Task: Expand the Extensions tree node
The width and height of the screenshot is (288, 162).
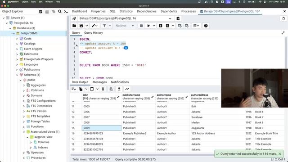Action: pyautogui.click(x=17, y=54)
